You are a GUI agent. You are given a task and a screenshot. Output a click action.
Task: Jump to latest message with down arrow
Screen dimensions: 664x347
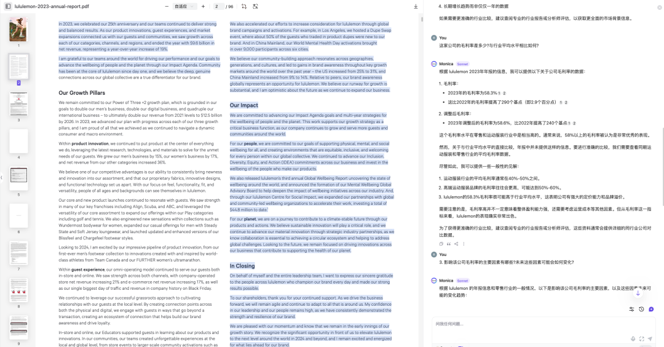(x=638, y=293)
